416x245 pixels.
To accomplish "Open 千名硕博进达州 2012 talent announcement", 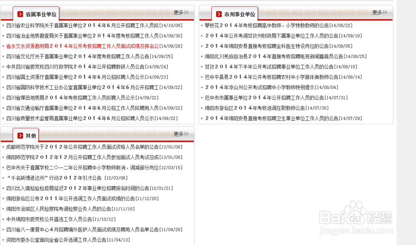I will tap(69, 178).
